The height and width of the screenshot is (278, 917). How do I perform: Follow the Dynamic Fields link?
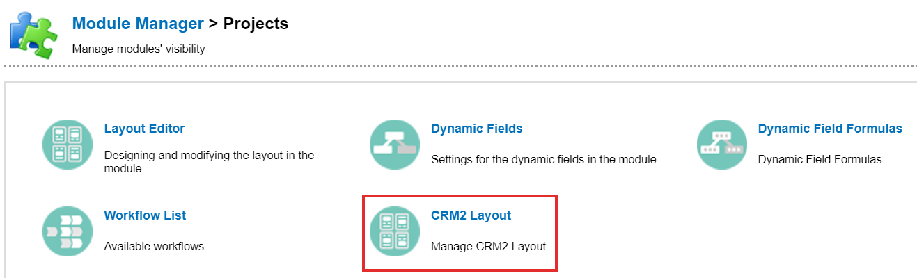(x=477, y=129)
